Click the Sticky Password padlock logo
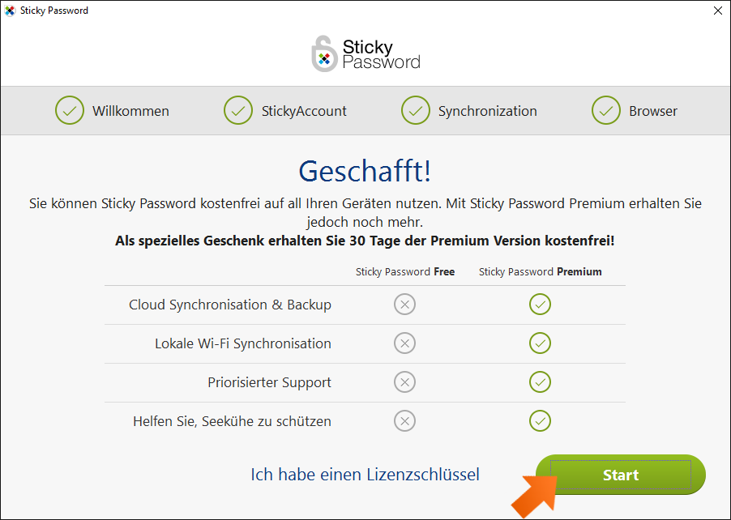Screen dimensions: 731x520 pyautogui.click(x=324, y=53)
